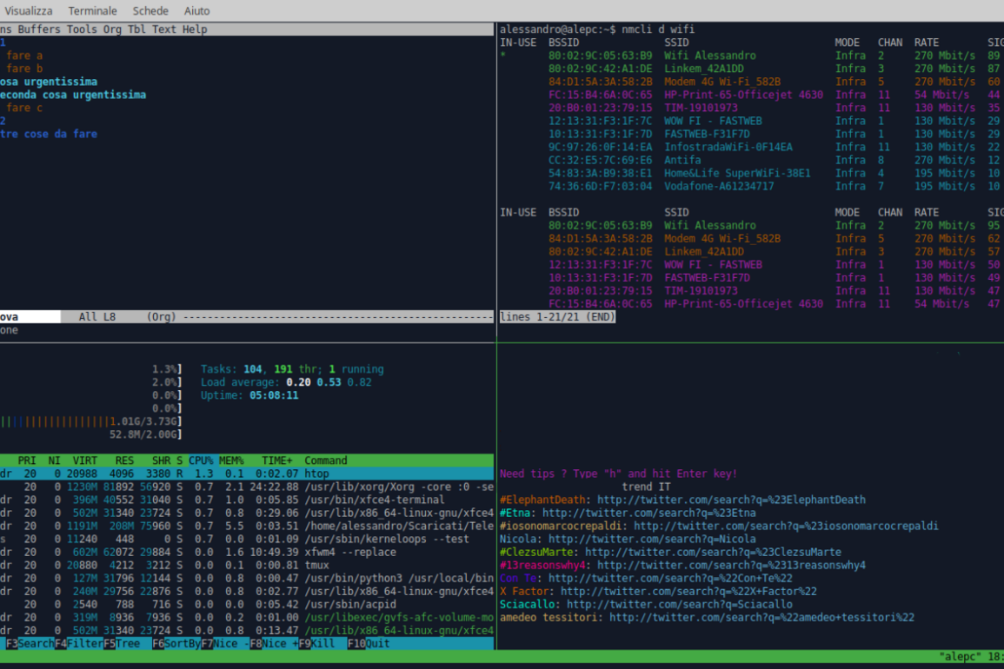Sort by TIME+ column header in htop

(277, 460)
